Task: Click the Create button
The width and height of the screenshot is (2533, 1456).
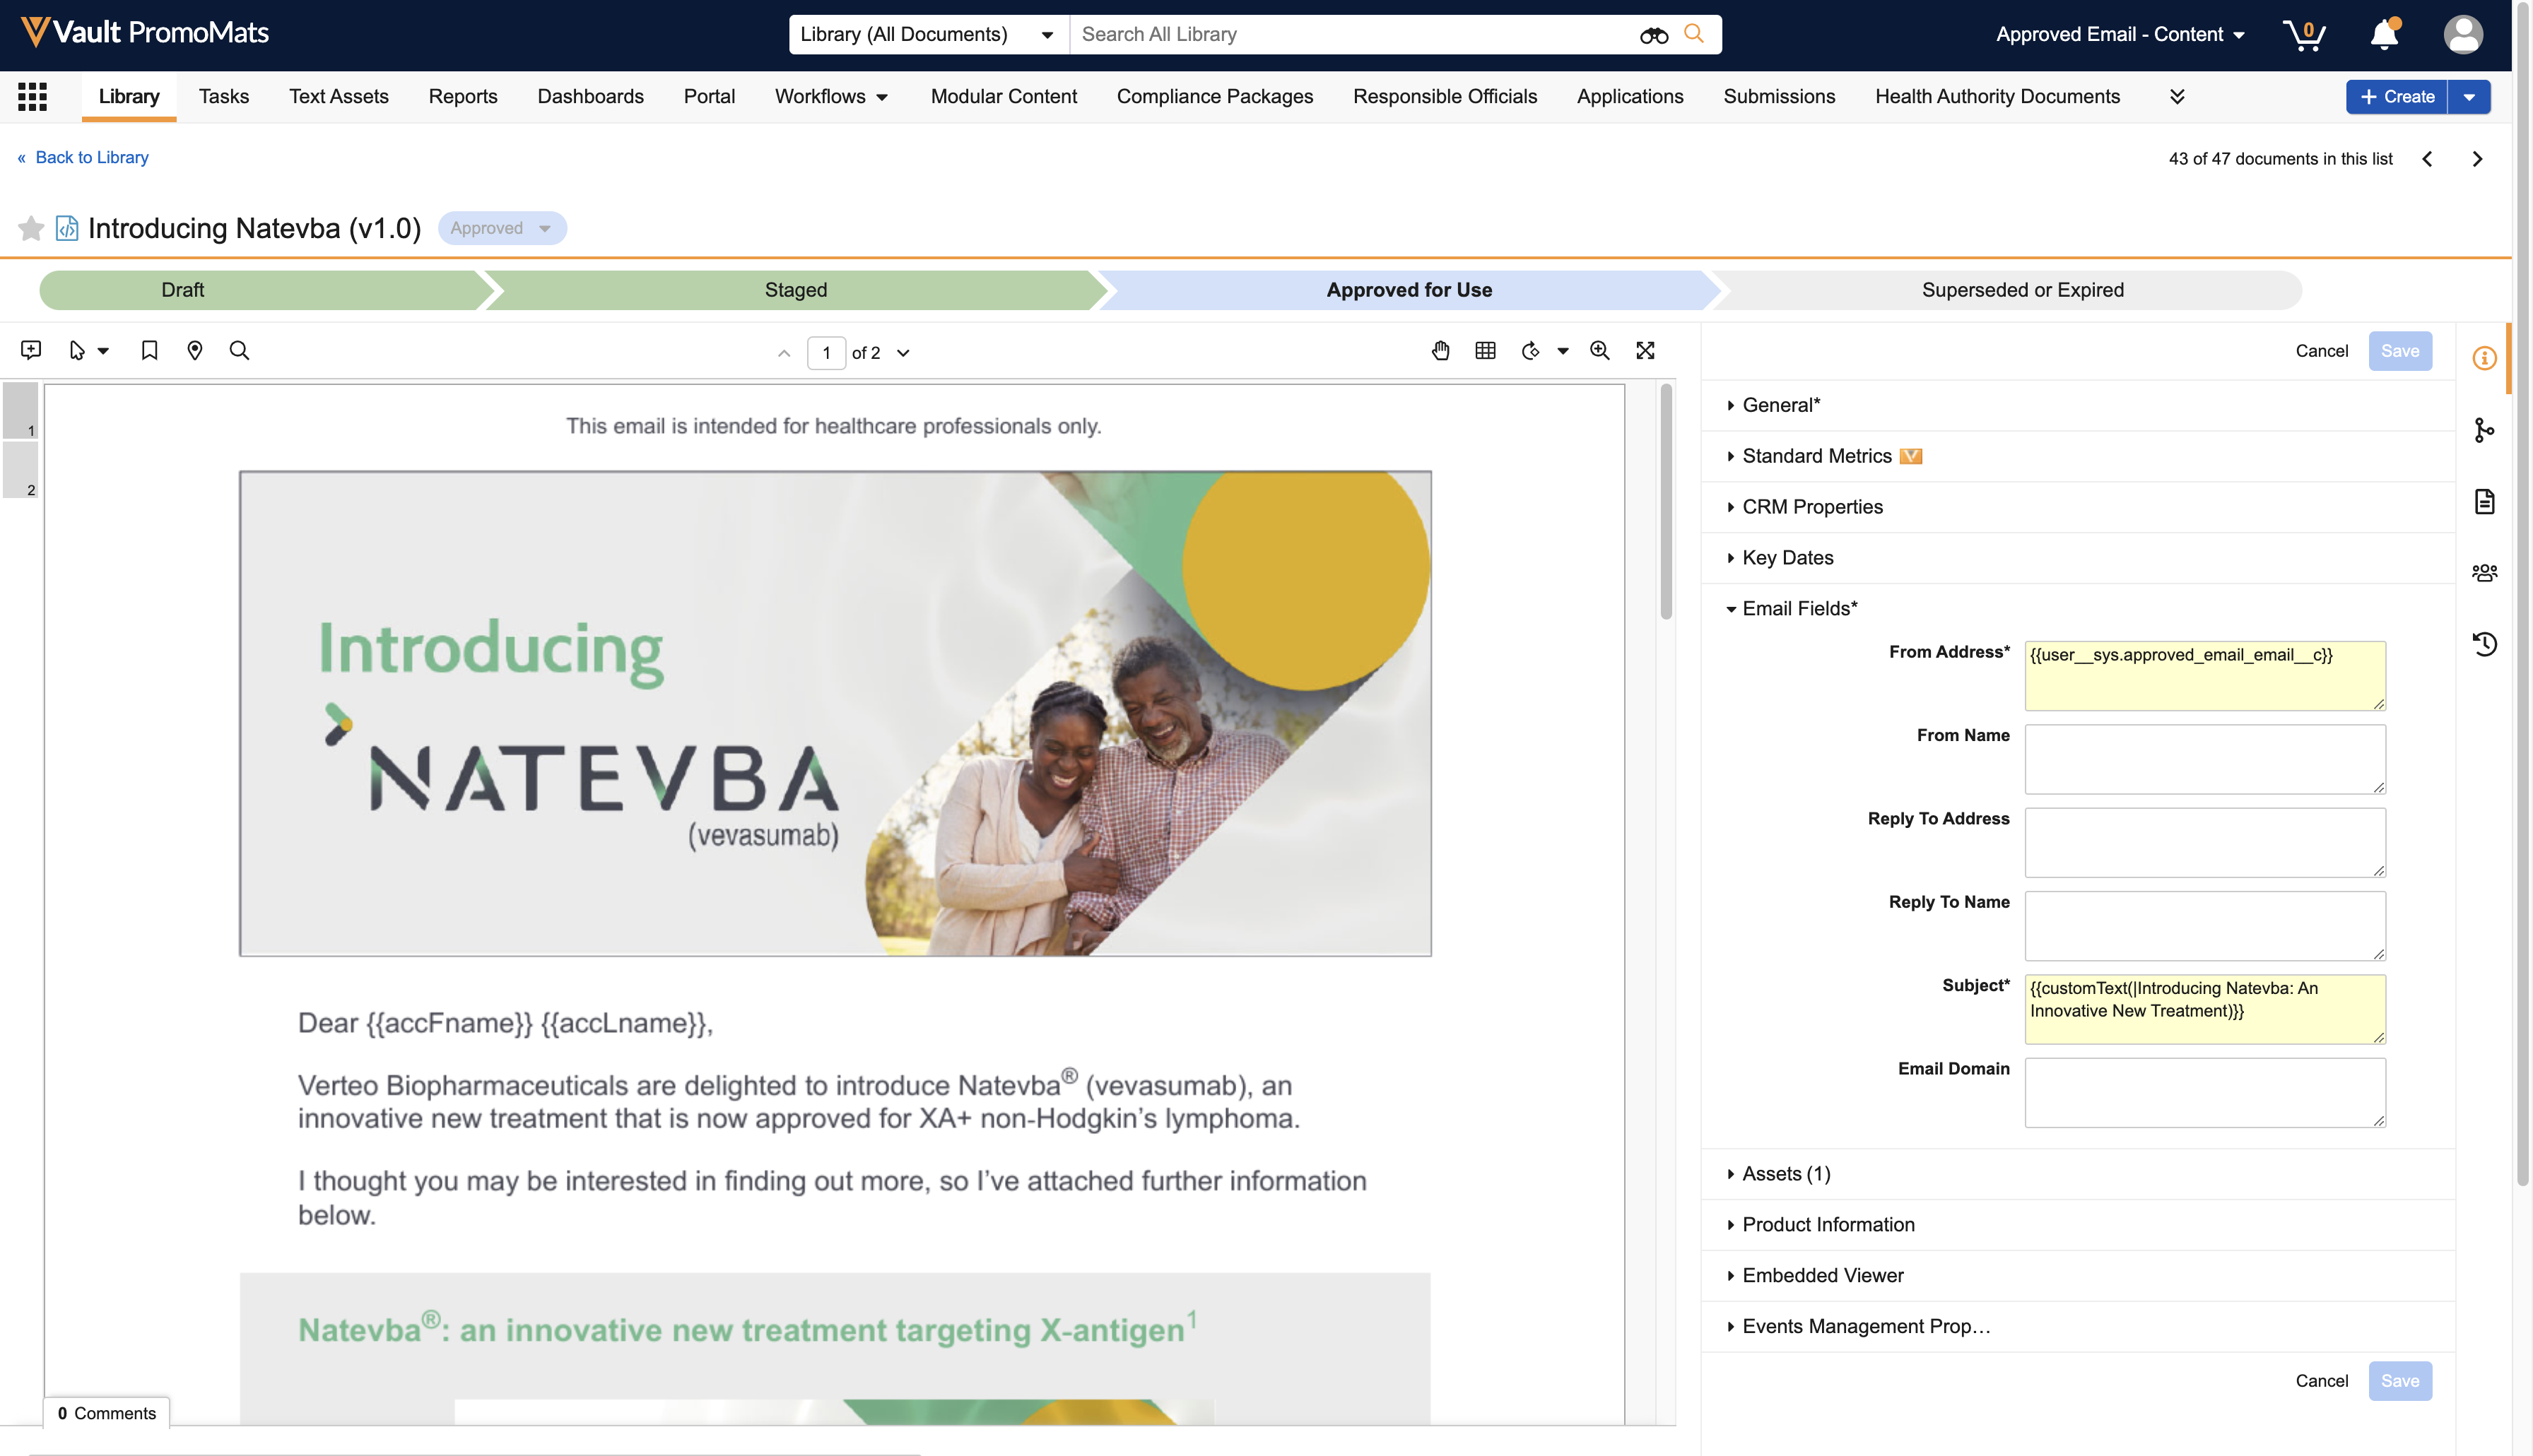Action: point(2397,96)
